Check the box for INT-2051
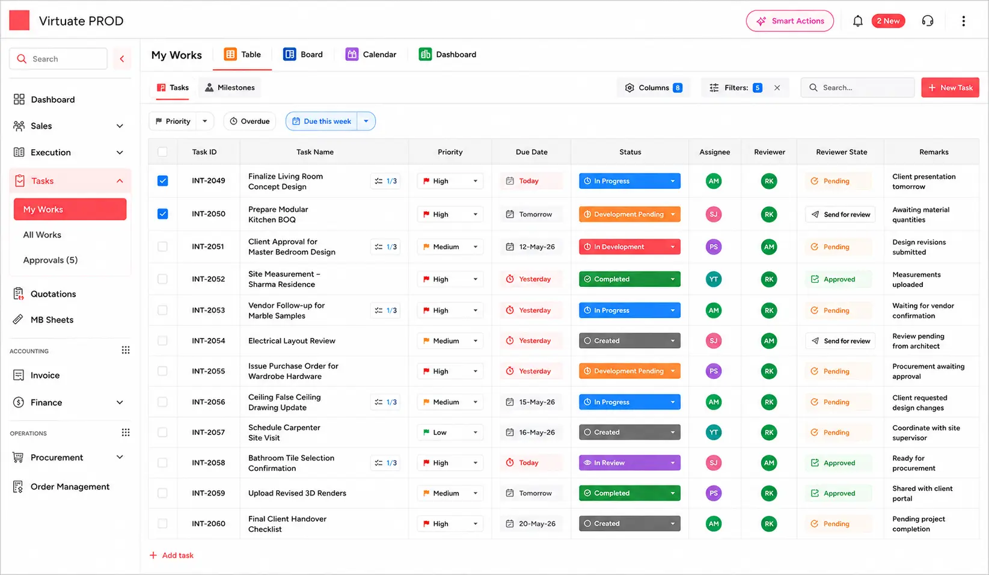This screenshot has height=575, width=989. pyautogui.click(x=162, y=247)
